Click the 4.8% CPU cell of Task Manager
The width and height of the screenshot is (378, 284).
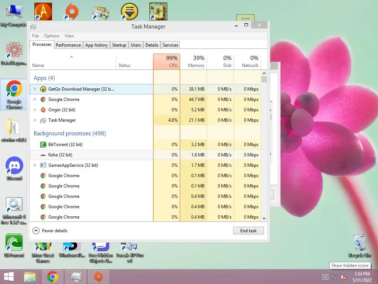(x=166, y=120)
